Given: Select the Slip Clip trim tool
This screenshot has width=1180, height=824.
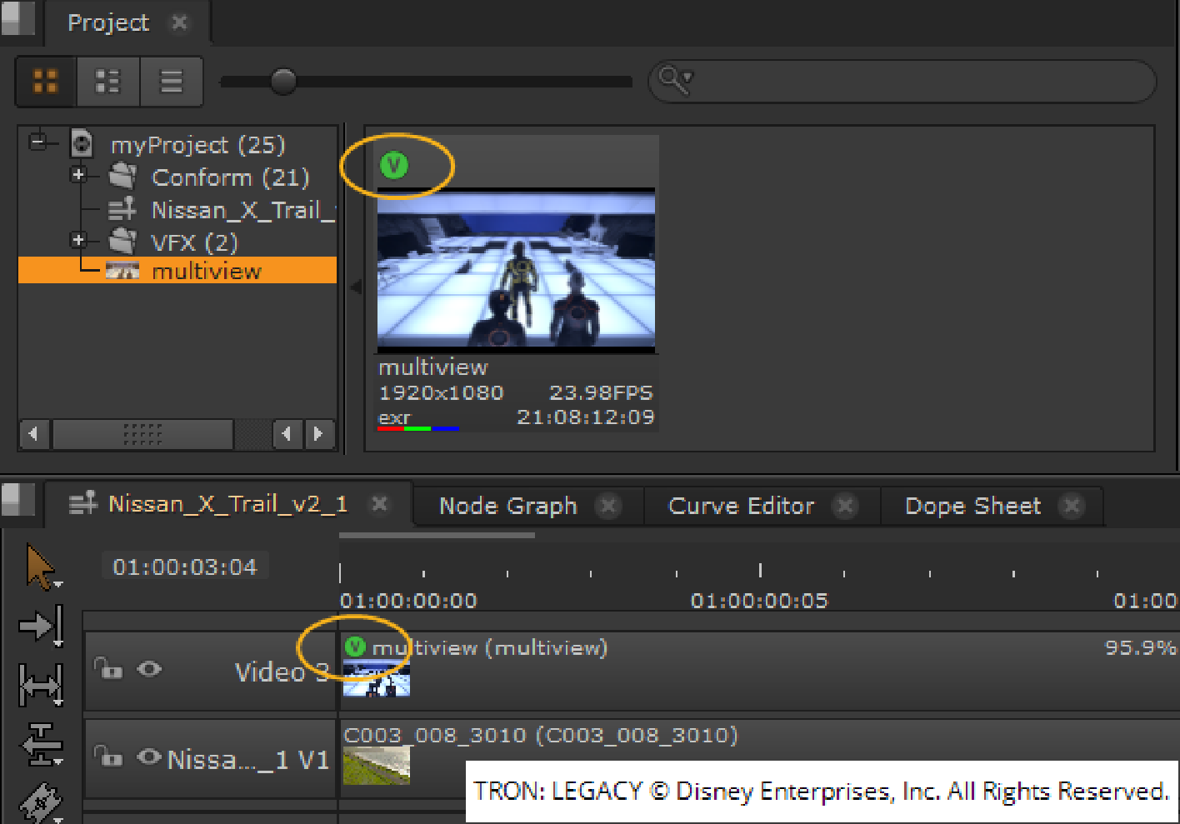Looking at the screenshot, I should [x=40, y=686].
